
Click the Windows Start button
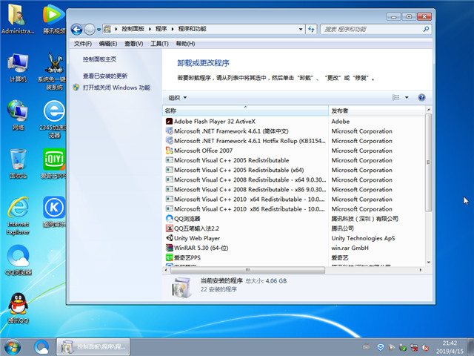click(x=13, y=347)
